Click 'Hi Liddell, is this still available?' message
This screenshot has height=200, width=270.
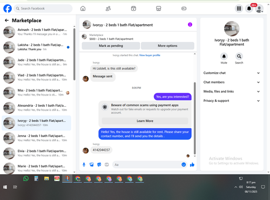pyautogui.click(x=114, y=68)
